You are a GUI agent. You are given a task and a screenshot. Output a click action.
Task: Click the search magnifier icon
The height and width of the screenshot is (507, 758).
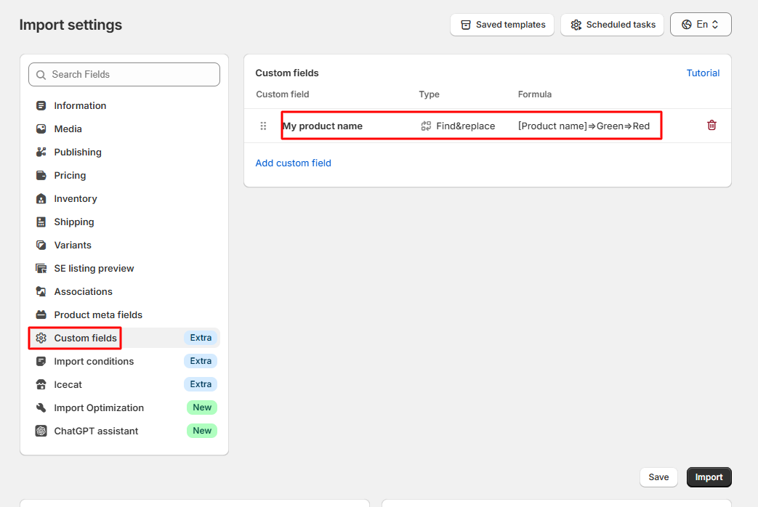click(x=41, y=74)
